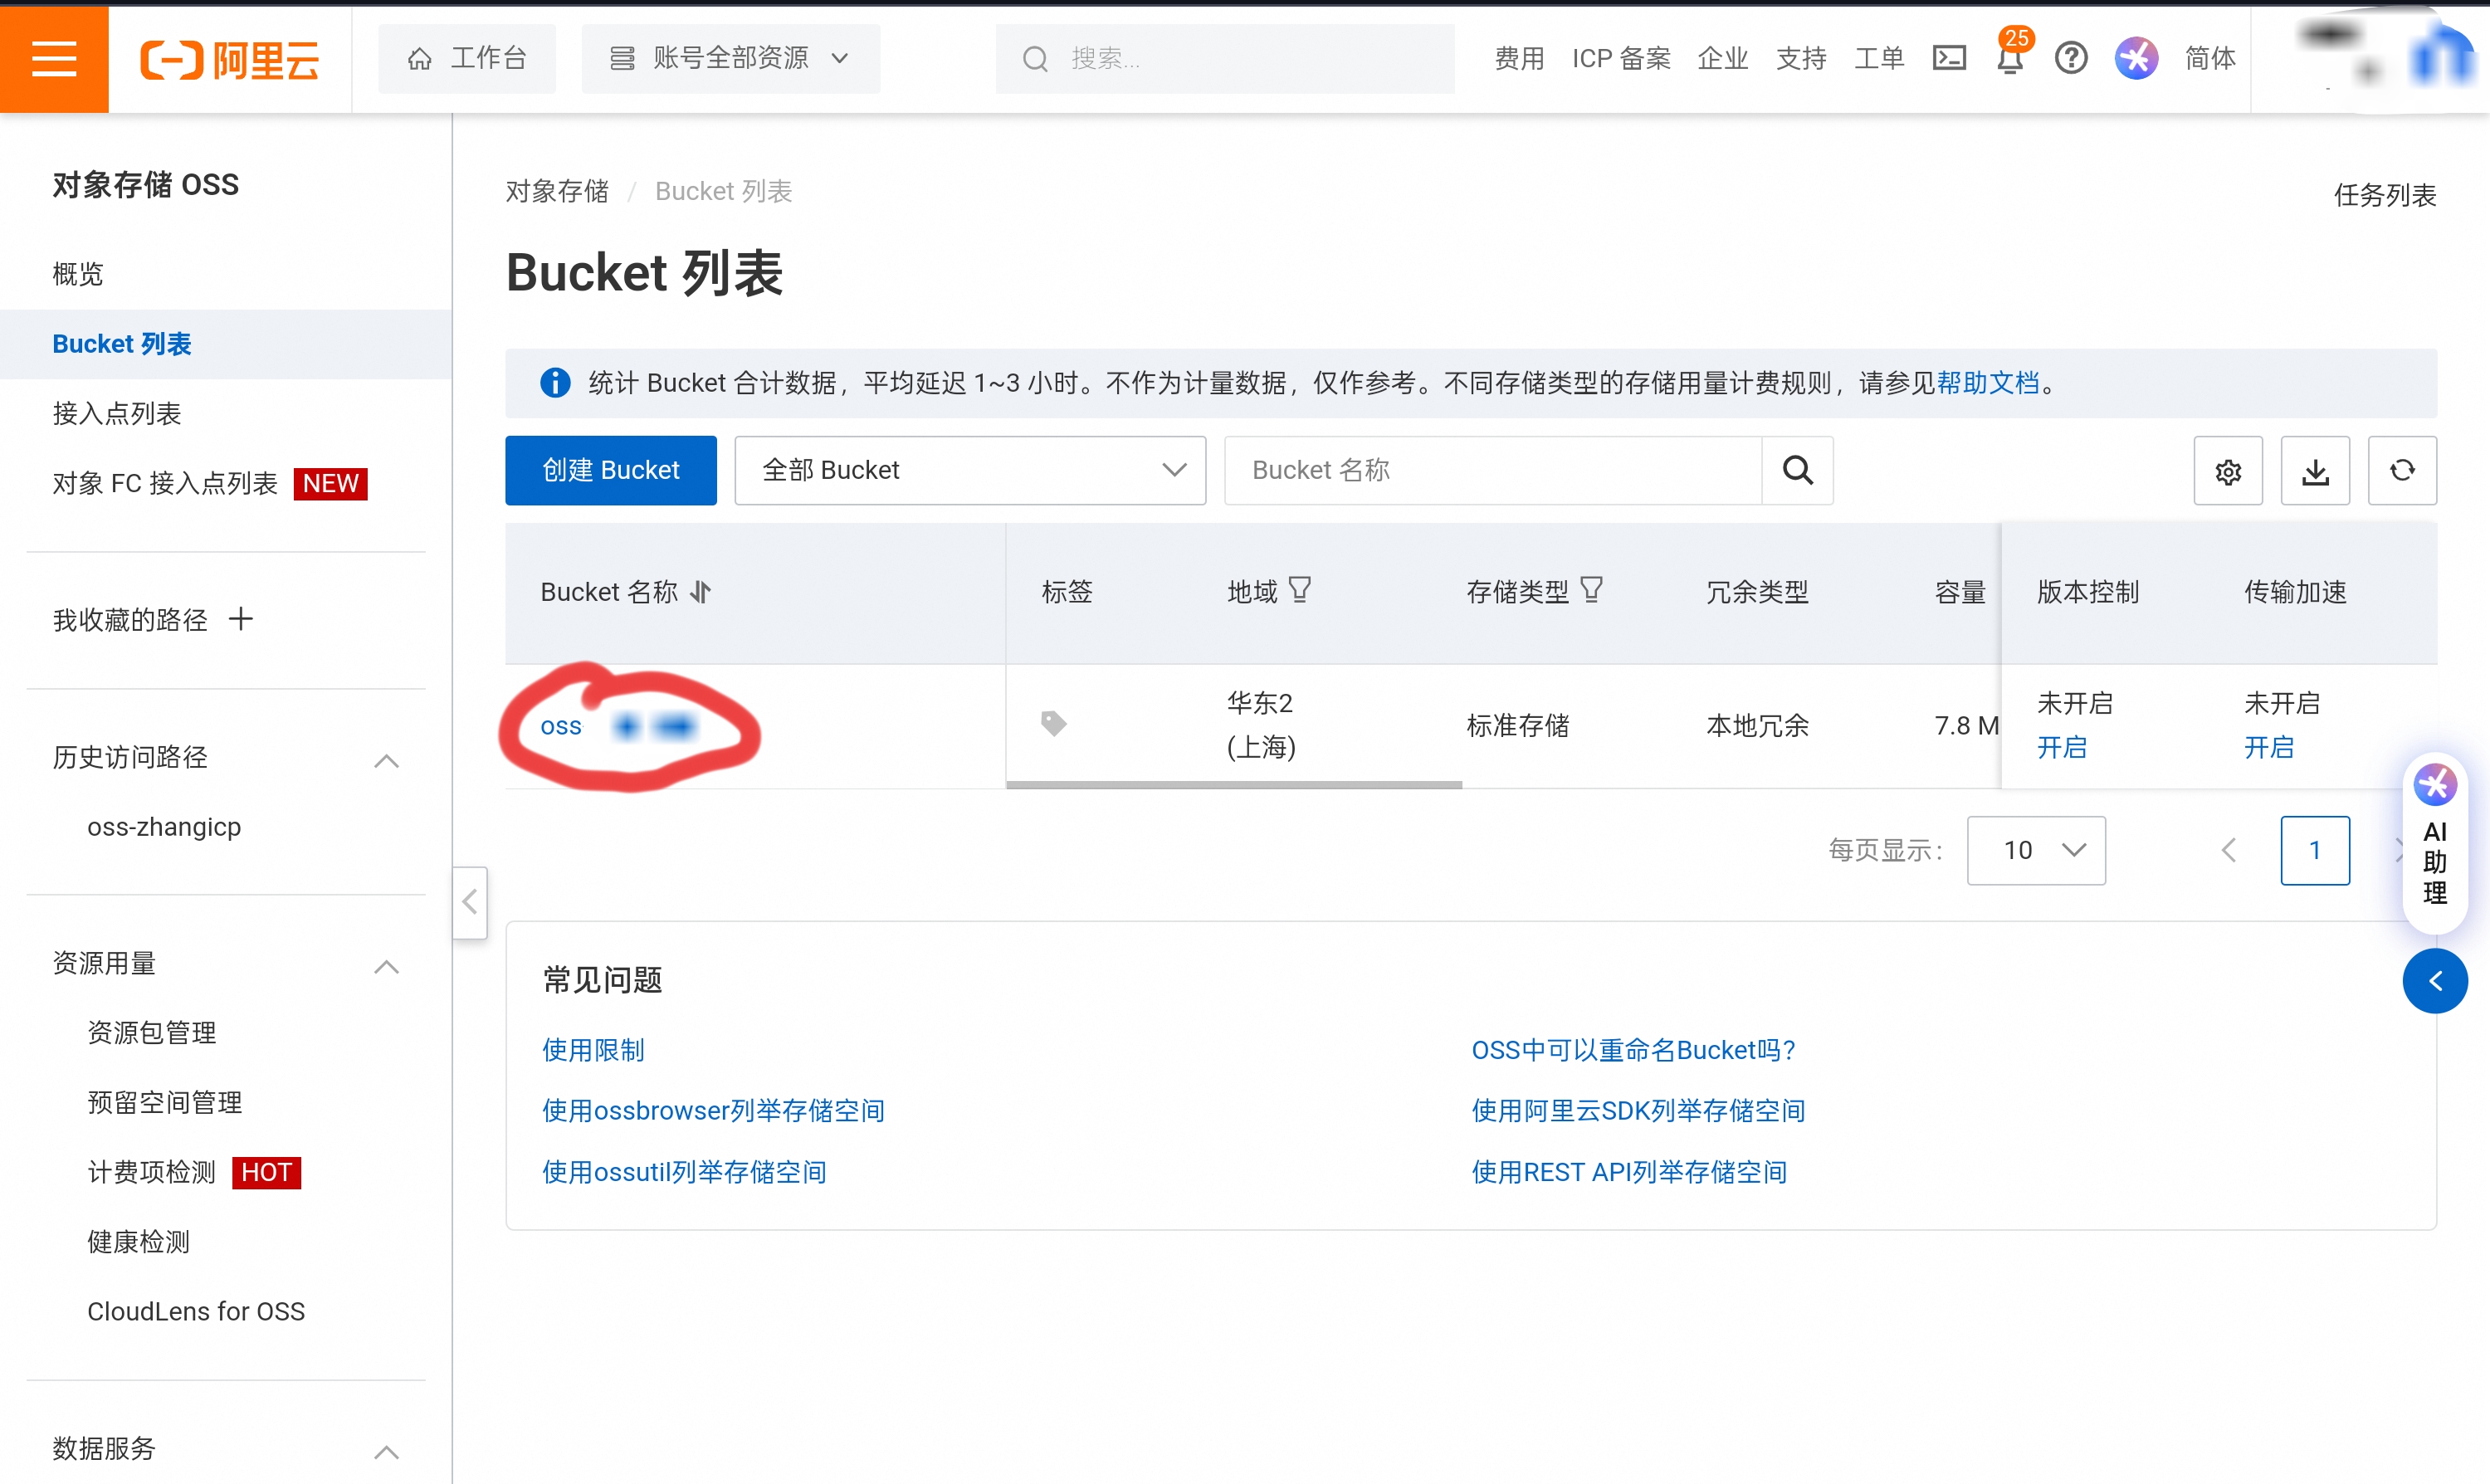The height and width of the screenshot is (1484, 2490).
Task: Open 使用ossbrowser列举存储空间 FAQ link
Action: [713, 1112]
